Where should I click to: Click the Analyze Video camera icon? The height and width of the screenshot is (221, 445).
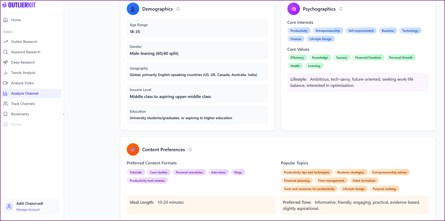pyautogui.click(x=5, y=83)
